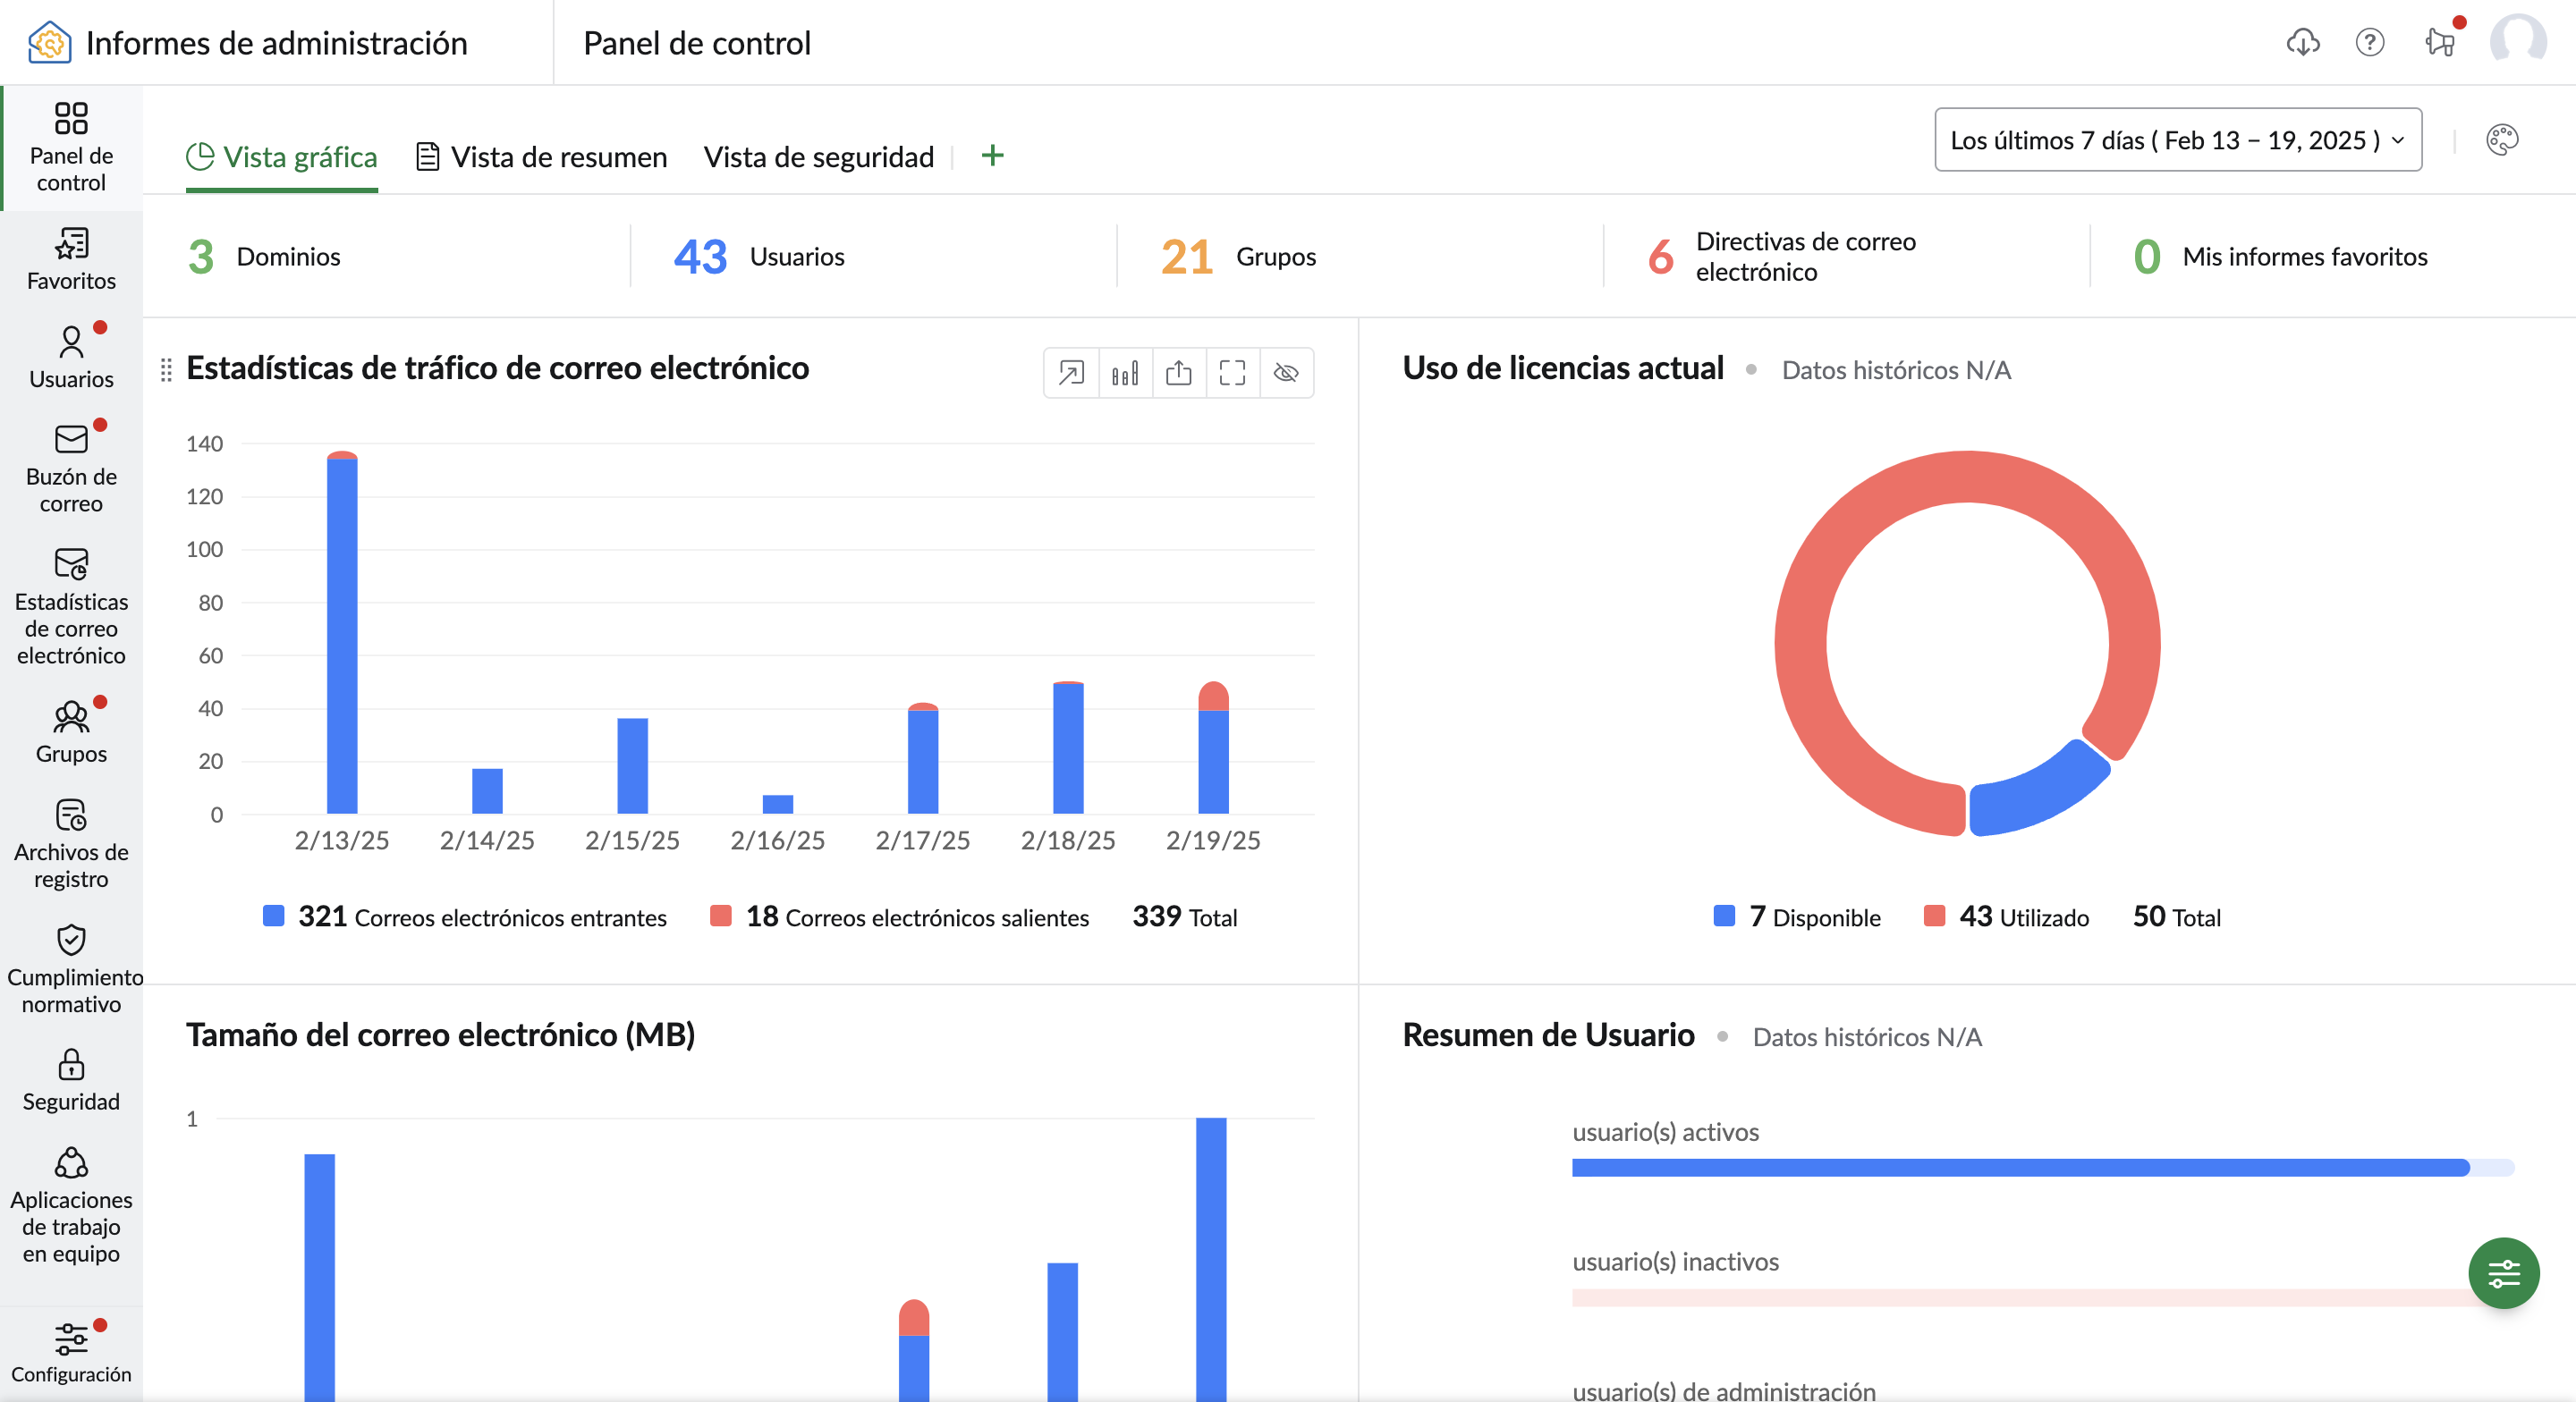Click the download cloud icon

[2303, 42]
